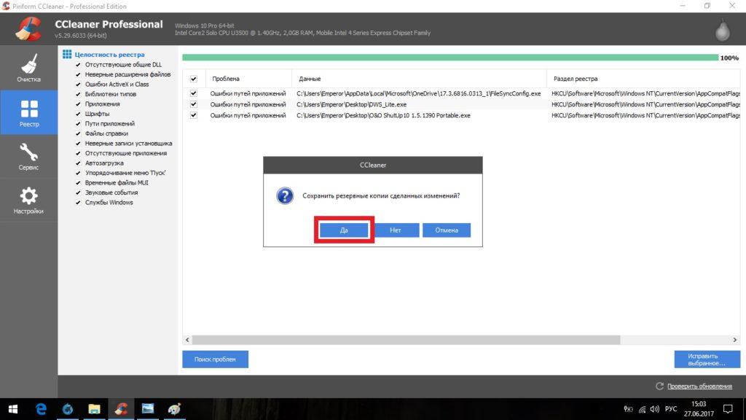The width and height of the screenshot is (746, 420).
Task: Toggle the select-all checkbox in table header
Action: (x=194, y=79)
